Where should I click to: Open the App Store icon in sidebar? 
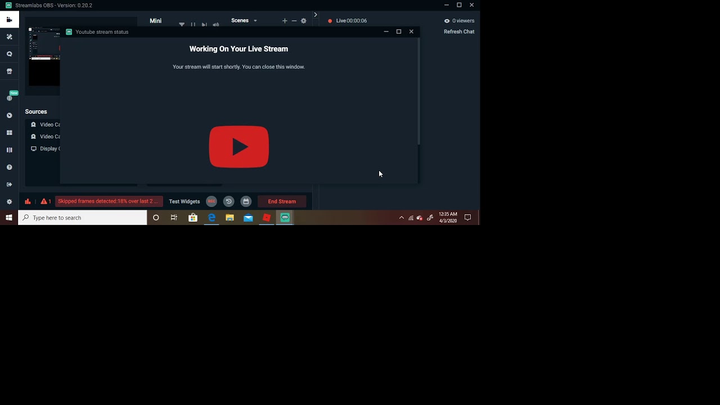(9, 71)
